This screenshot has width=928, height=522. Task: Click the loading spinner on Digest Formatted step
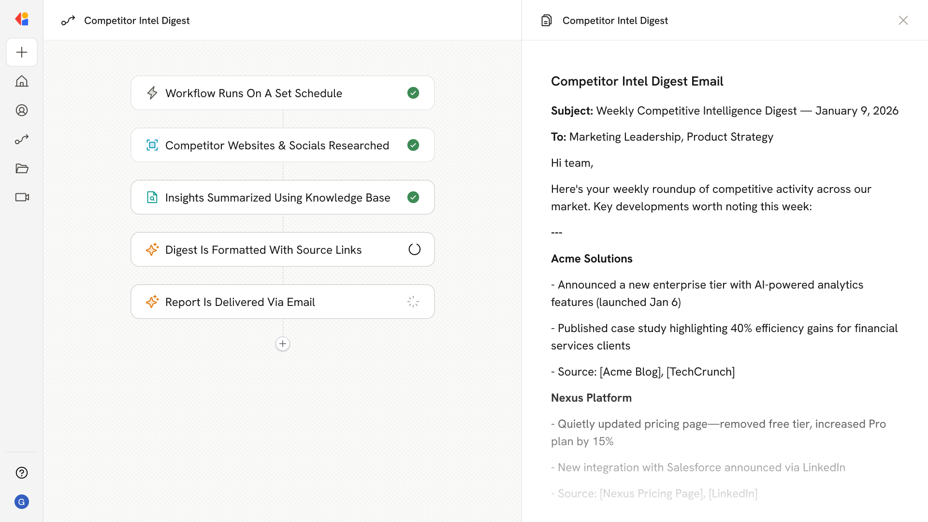[x=414, y=249]
